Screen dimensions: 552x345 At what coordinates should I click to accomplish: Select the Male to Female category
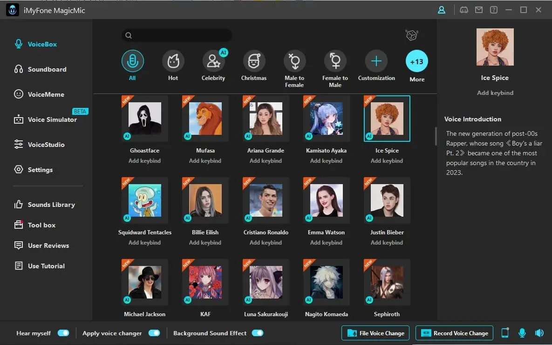(x=294, y=69)
